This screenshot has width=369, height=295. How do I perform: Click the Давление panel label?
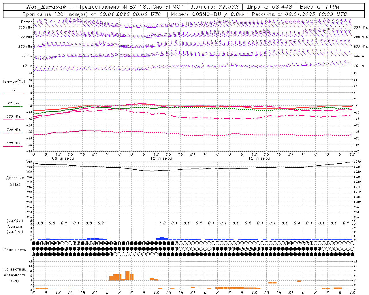coord(15,178)
